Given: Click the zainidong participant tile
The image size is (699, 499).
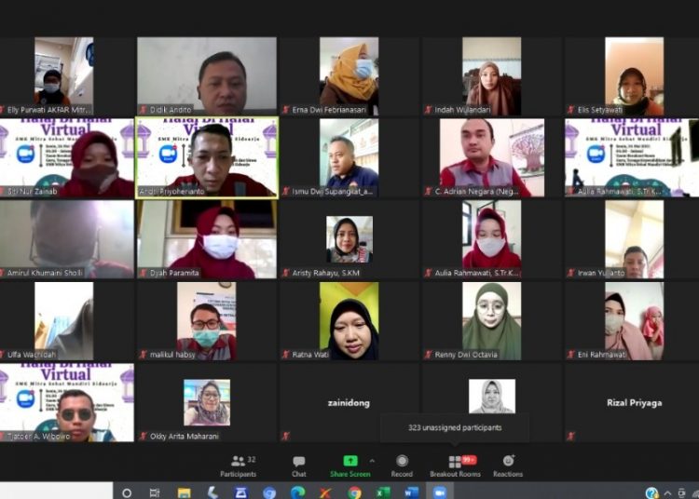Looking at the screenshot, I should 349,402.
